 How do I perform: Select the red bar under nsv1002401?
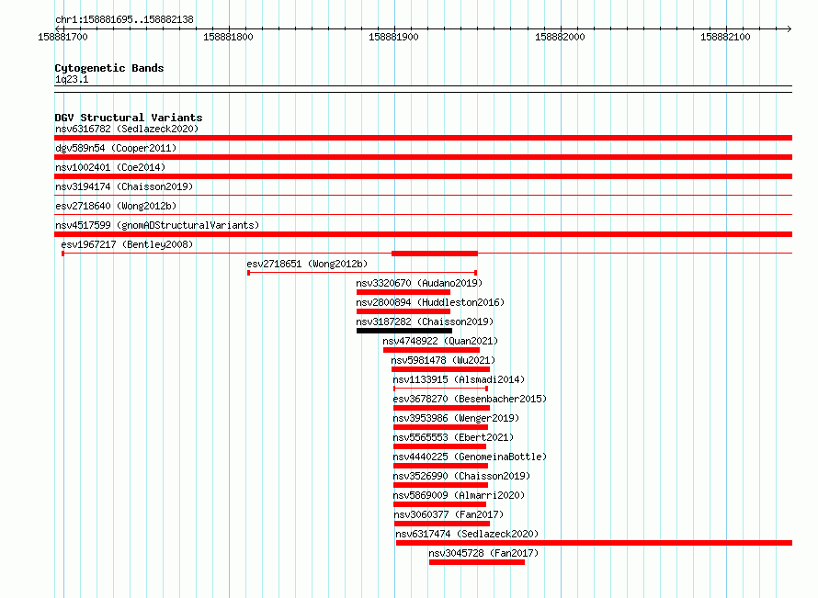(x=423, y=176)
